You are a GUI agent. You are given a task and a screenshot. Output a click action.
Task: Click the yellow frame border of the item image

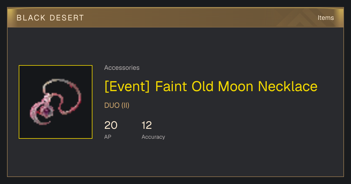tap(56, 65)
